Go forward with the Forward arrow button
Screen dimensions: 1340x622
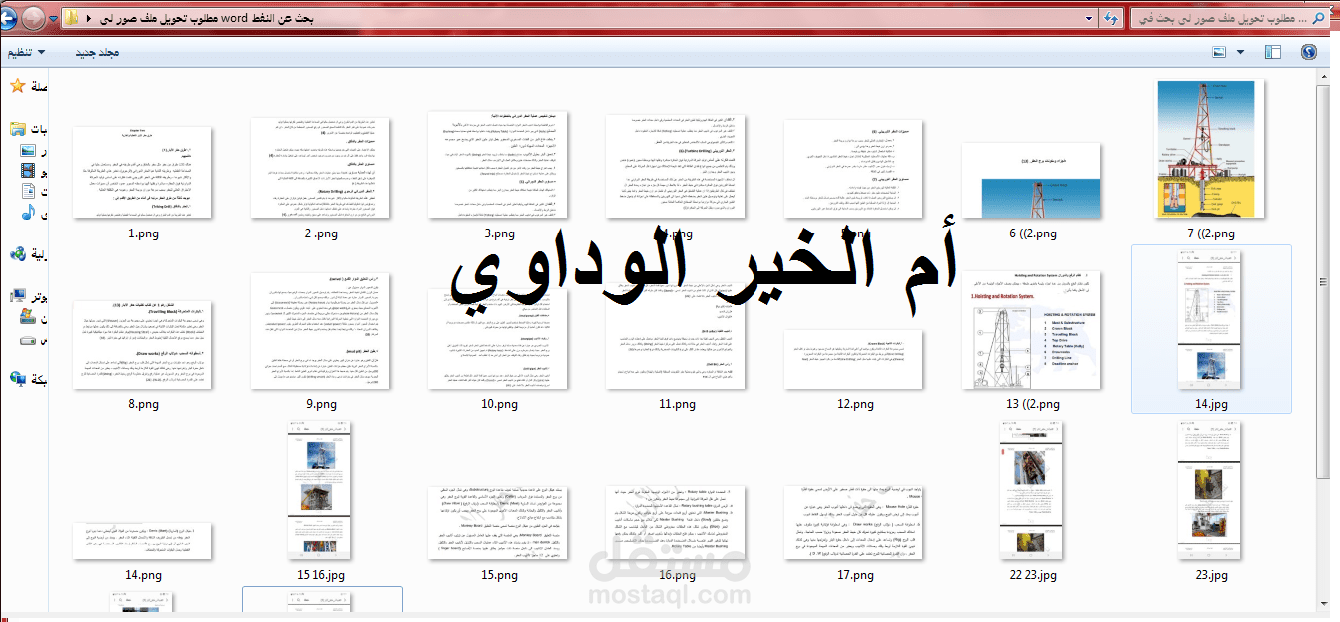click(33, 18)
